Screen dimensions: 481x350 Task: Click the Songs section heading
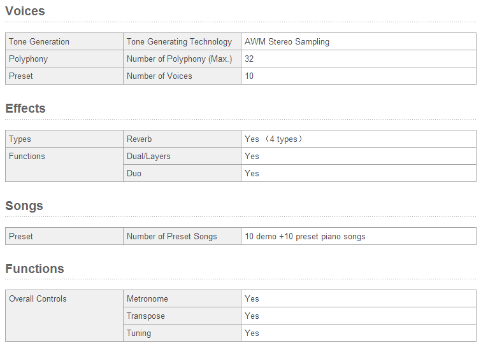tap(24, 206)
